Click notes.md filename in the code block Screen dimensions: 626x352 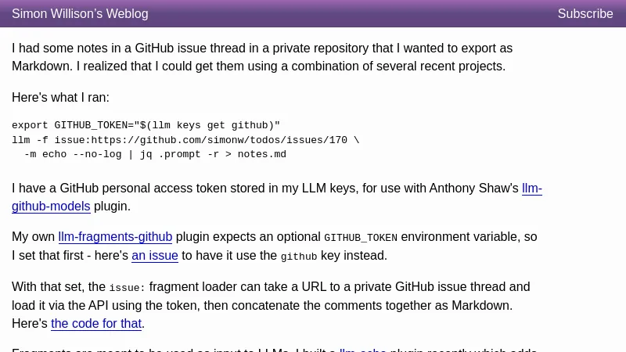tap(262, 154)
